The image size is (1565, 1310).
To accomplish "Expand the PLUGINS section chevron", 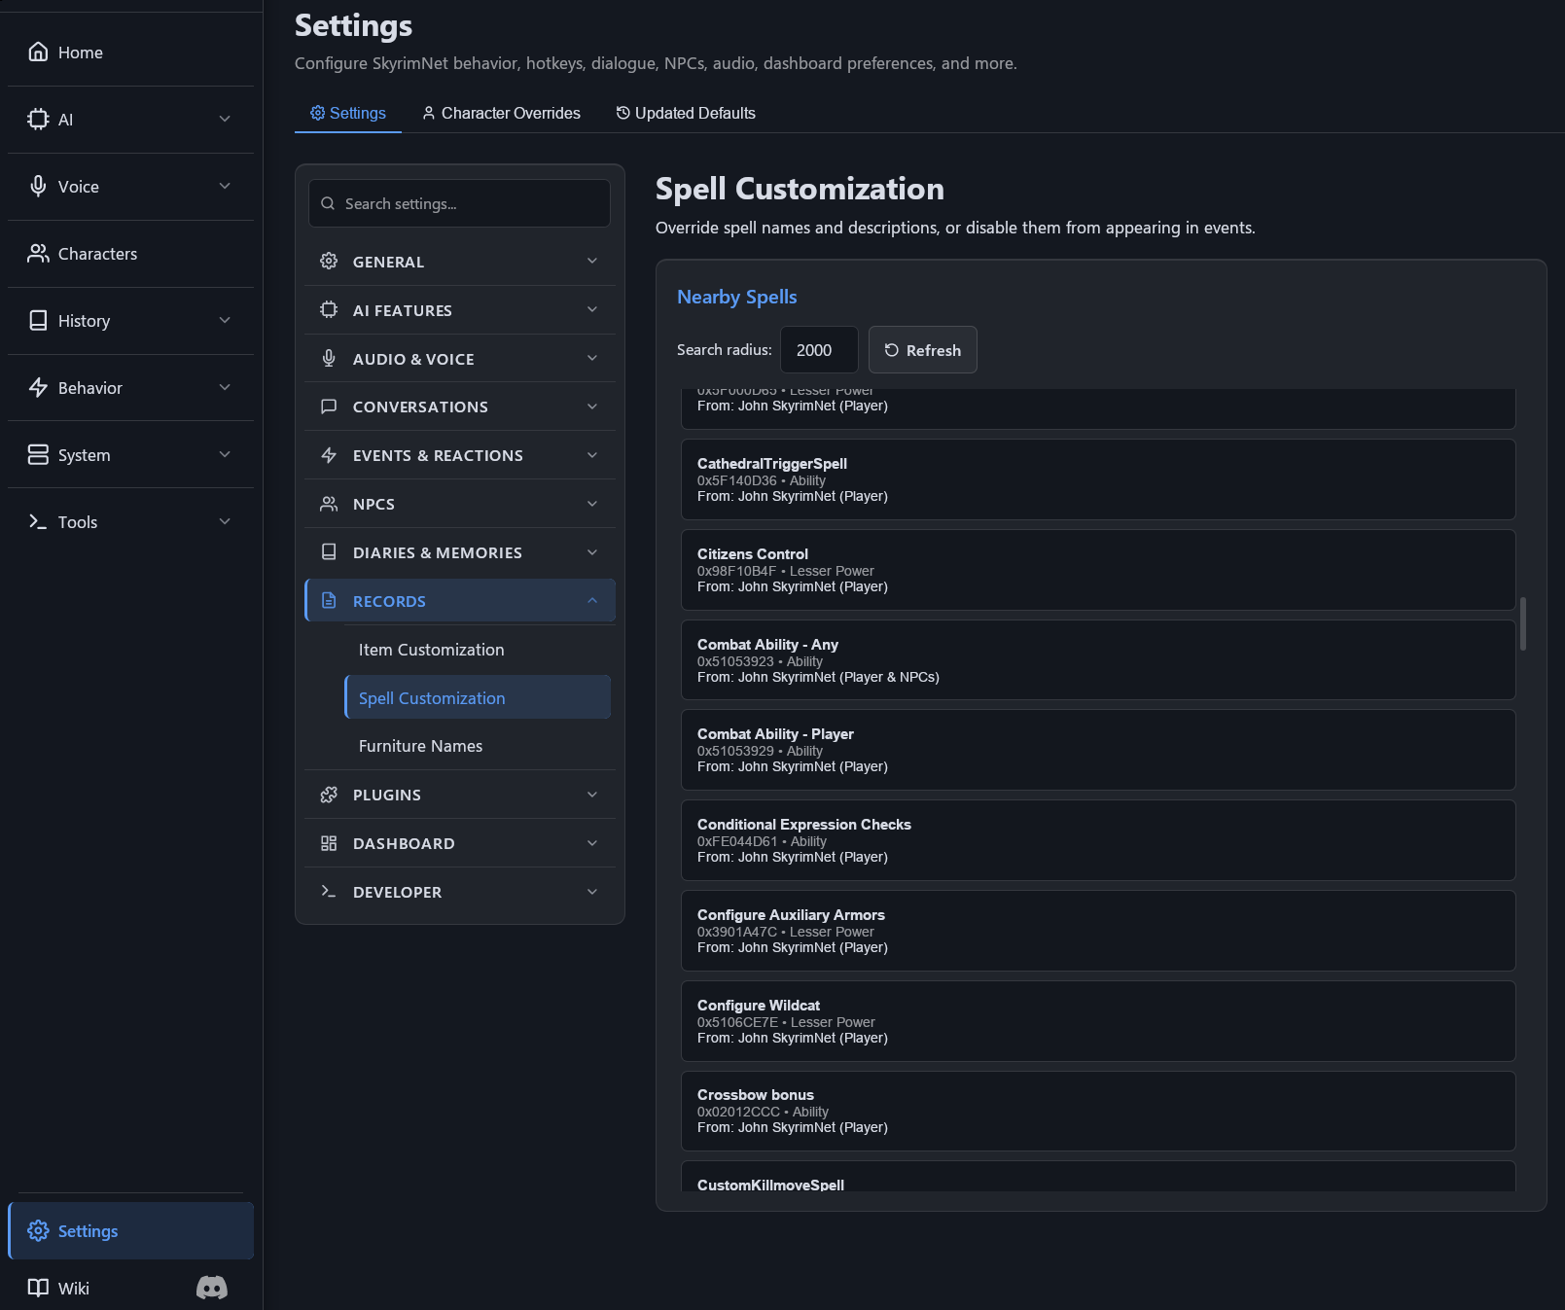I will click(592, 795).
